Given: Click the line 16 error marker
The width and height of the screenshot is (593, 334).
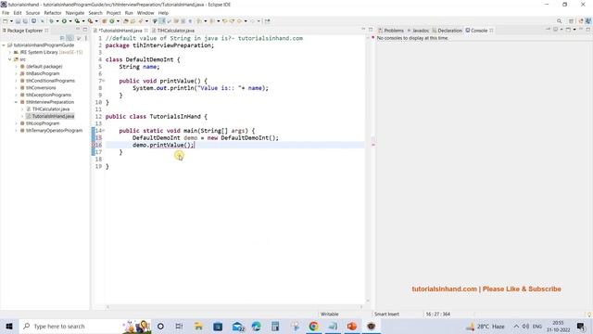Looking at the screenshot, I should coord(94,145).
